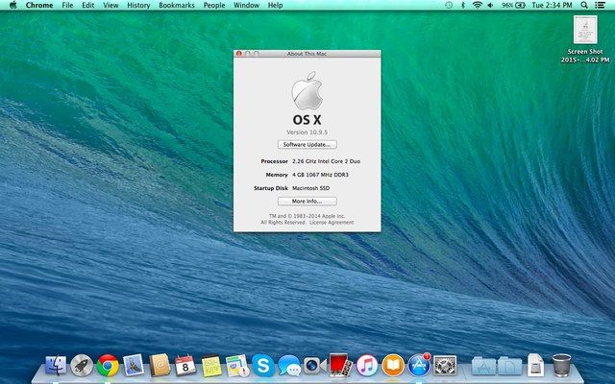Open the Bookmarks menu
The width and height of the screenshot is (615, 384).
(x=177, y=5)
